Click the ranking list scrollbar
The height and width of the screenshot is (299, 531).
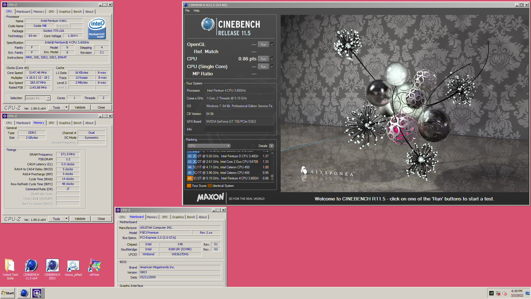pyautogui.click(x=272, y=166)
